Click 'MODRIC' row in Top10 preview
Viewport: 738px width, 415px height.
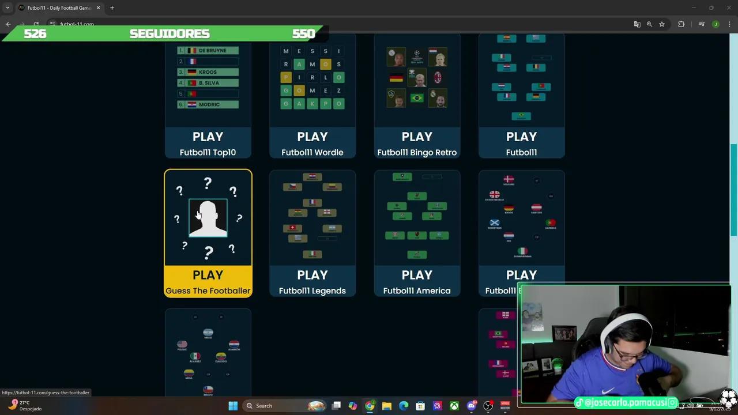point(208,104)
